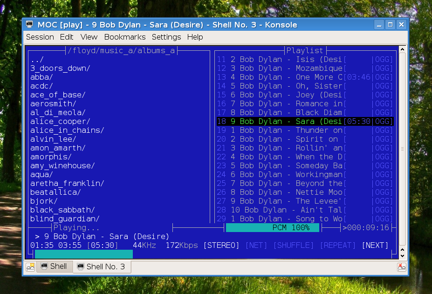Select playlist track 13 One More C
This screenshot has height=294, width=432.
[305, 77]
